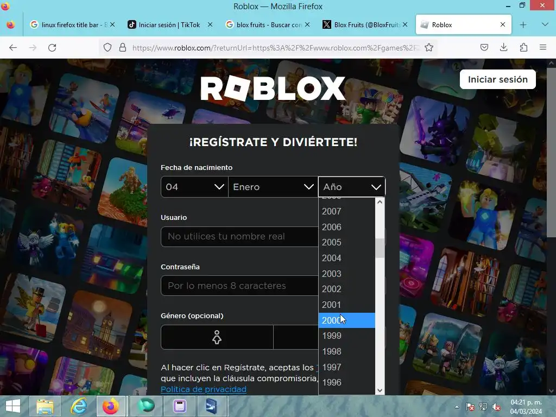Choose year 2006 from list

(346, 227)
